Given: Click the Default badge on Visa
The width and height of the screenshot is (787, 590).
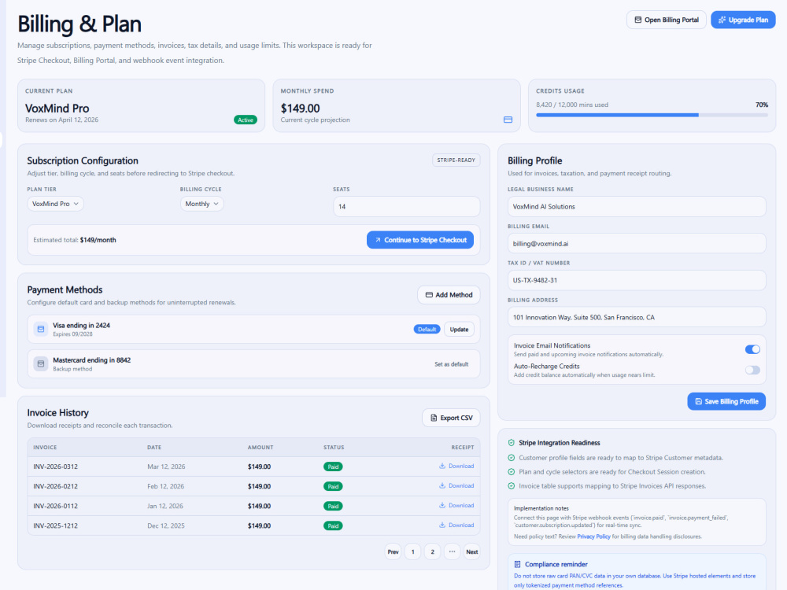Looking at the screenshot, I should tap(427, 329).
